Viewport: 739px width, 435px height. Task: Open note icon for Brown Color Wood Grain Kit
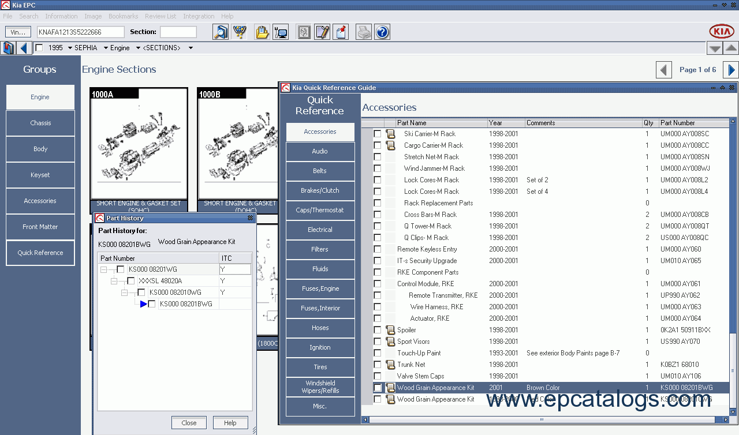pyautogui.click(x=390, y=388)
